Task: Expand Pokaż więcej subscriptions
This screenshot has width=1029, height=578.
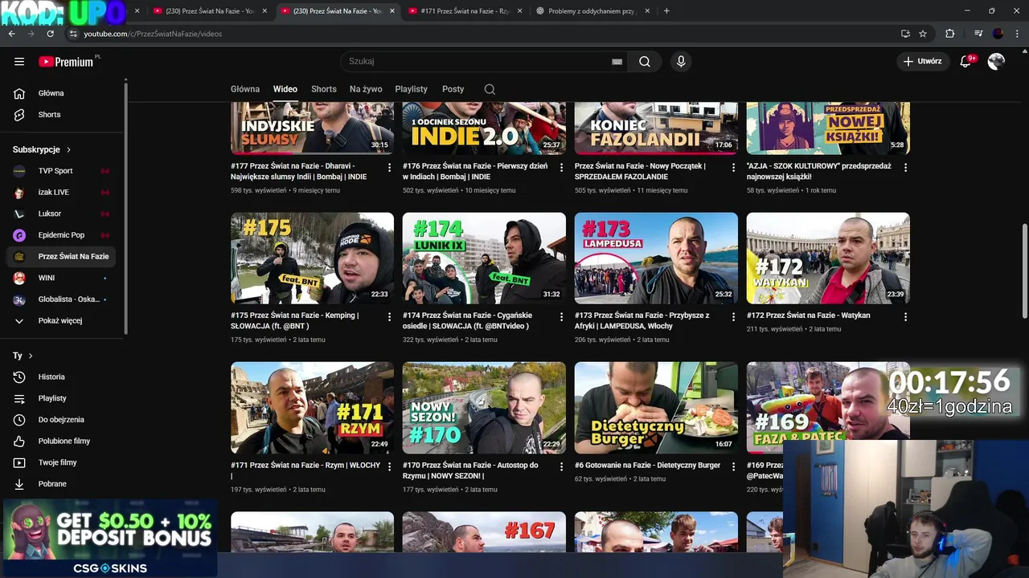Action: [63, 320]
